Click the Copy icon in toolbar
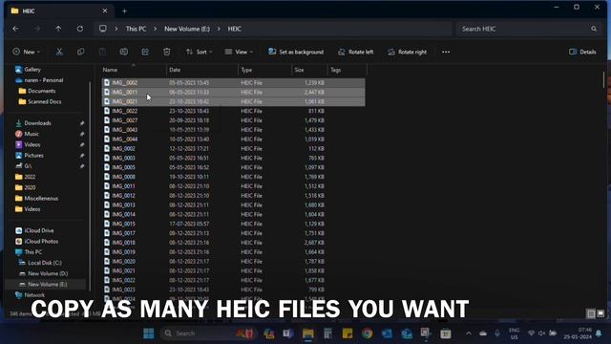This screenshot has width=611, height=344. [x=80, y=52]
